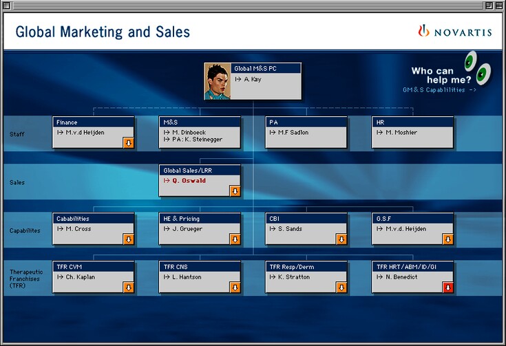Select A. Kay in Global M&S PC
506x346 pixels.
point(252,79)
